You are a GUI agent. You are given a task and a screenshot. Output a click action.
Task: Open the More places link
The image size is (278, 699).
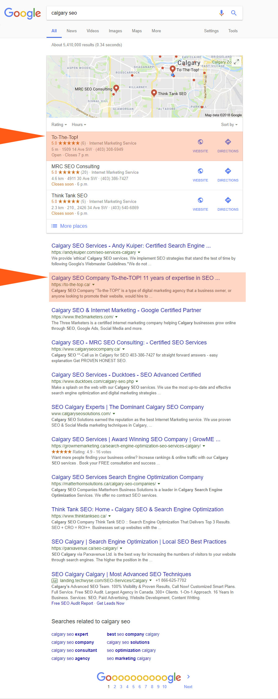[74, 226]
